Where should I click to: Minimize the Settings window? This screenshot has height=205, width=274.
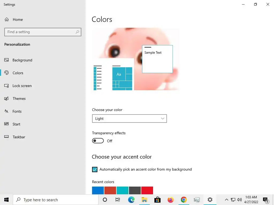pyautogui.click(x=243, y=4)
